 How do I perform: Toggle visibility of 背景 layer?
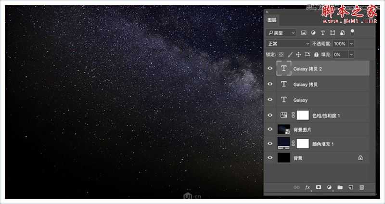(270, 158)
